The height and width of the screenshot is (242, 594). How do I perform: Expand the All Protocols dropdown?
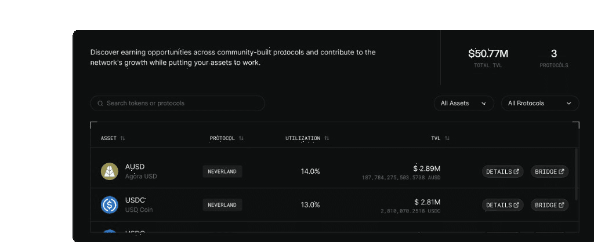(x=540, y=103)
